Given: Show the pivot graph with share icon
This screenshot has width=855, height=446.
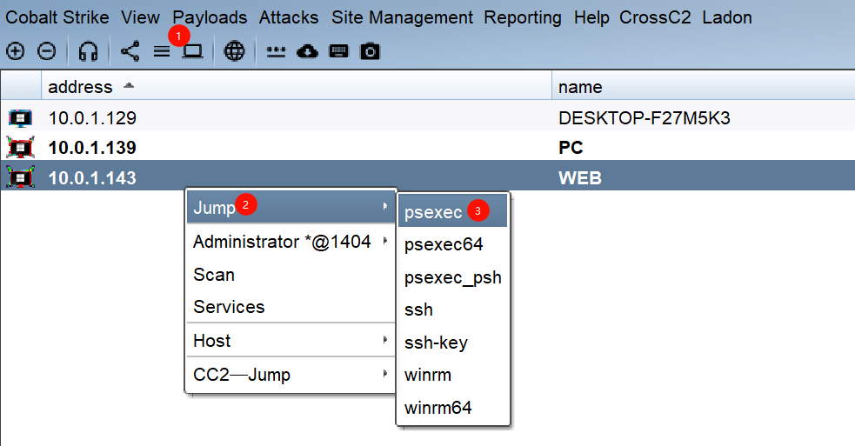Looking at the screenshot, I should point(130,51).
